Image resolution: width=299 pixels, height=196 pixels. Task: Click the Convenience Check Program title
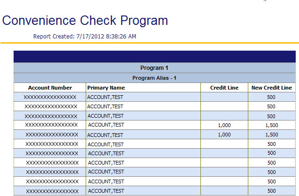pyautogui.click(x=85, y=21)
